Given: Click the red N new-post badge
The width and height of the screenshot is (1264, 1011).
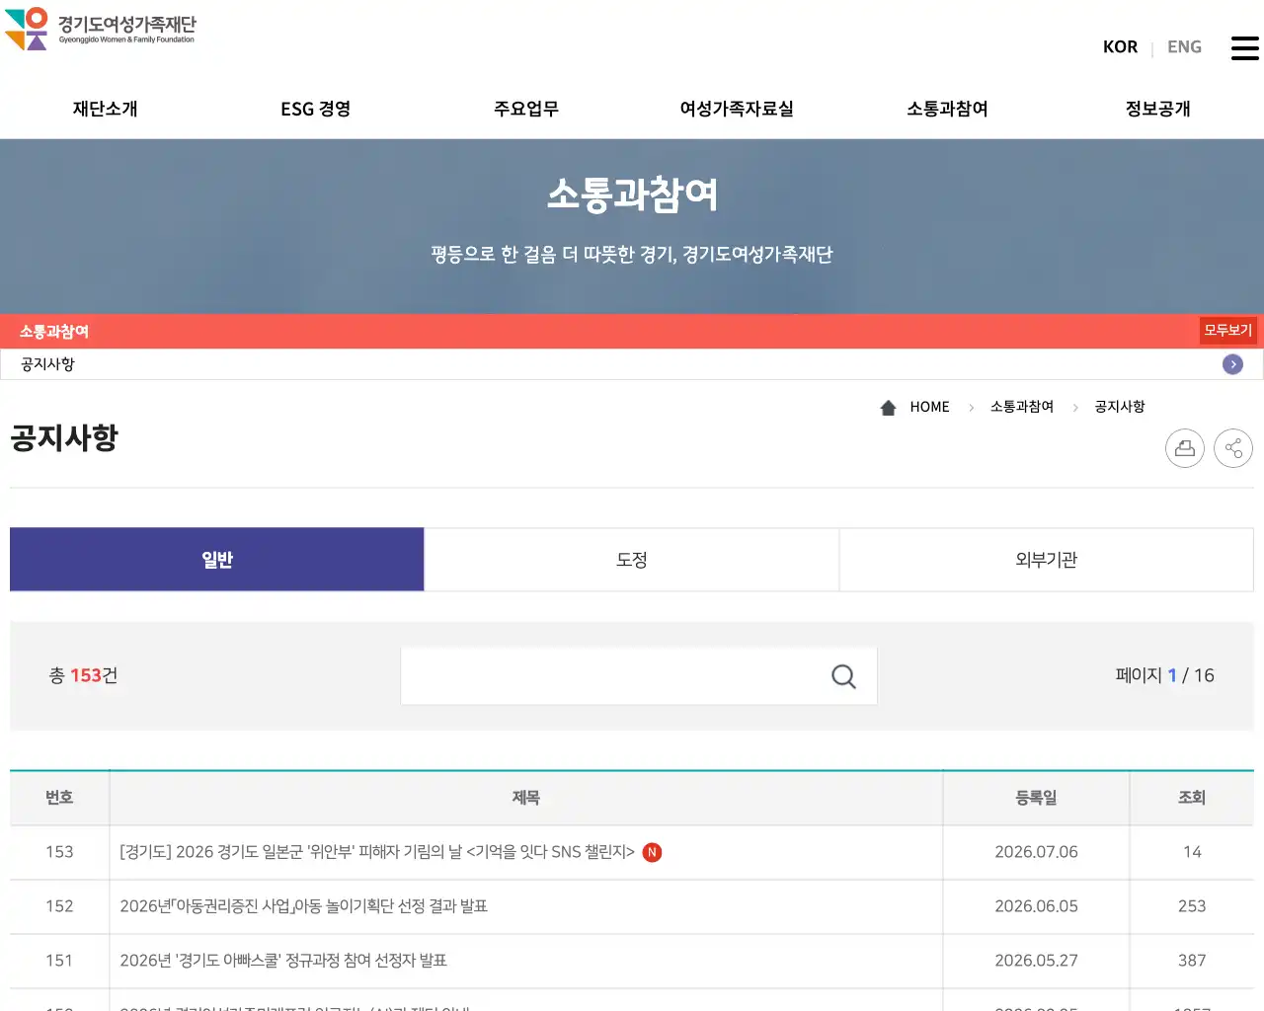Looking at the screenshot, I should click(x=652, y=852).
